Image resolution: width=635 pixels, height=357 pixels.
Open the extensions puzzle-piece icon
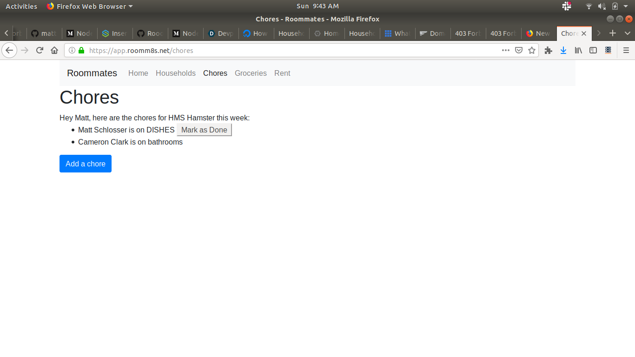pyautogui.click(x=549, y=50)
